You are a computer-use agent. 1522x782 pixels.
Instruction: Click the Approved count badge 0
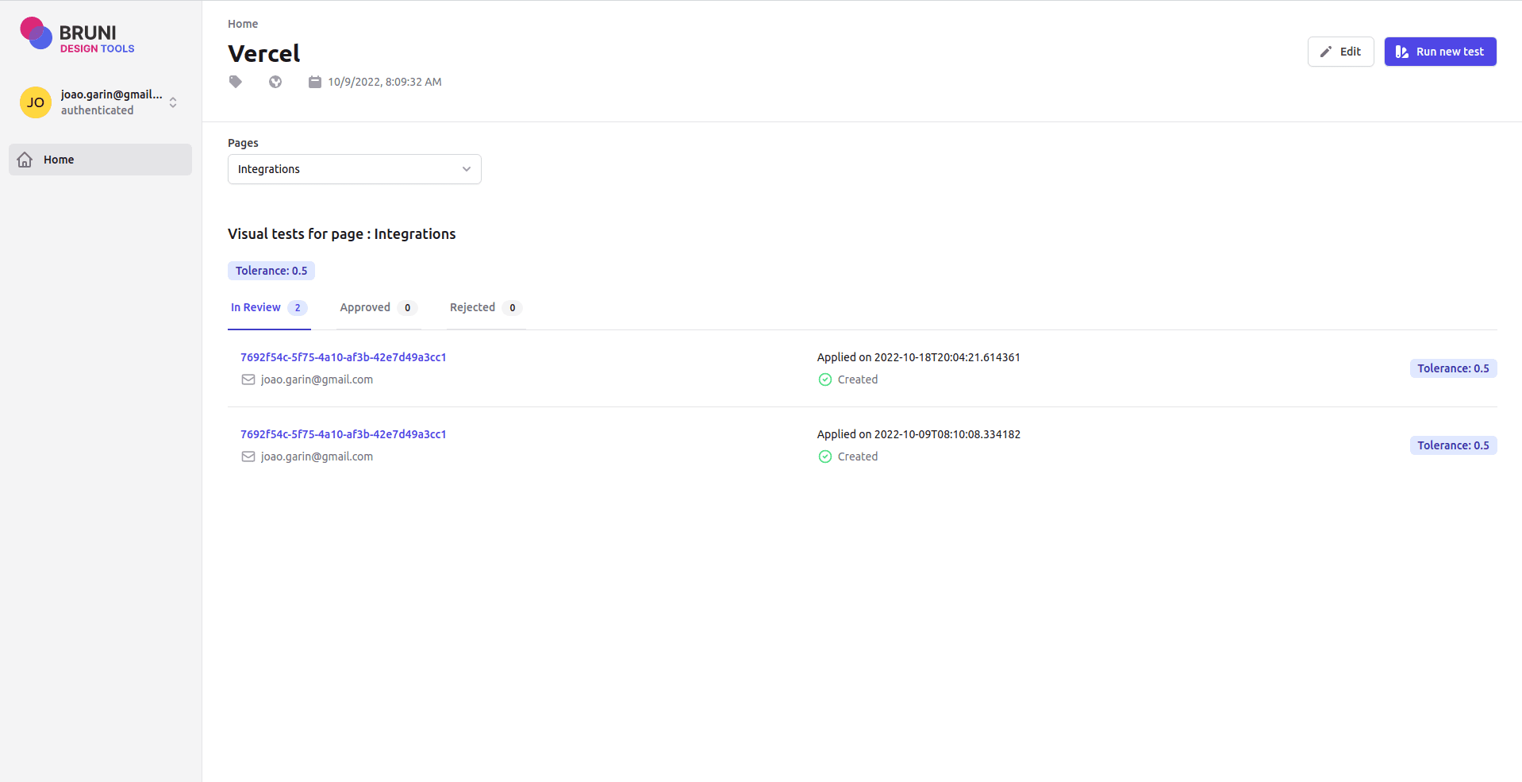(x=408, y=308)
